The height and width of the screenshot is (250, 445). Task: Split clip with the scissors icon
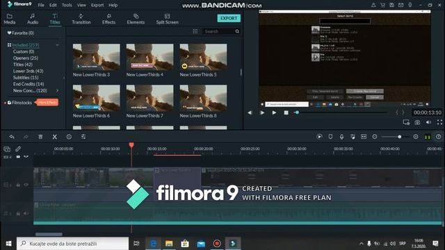tap(55, 137)
